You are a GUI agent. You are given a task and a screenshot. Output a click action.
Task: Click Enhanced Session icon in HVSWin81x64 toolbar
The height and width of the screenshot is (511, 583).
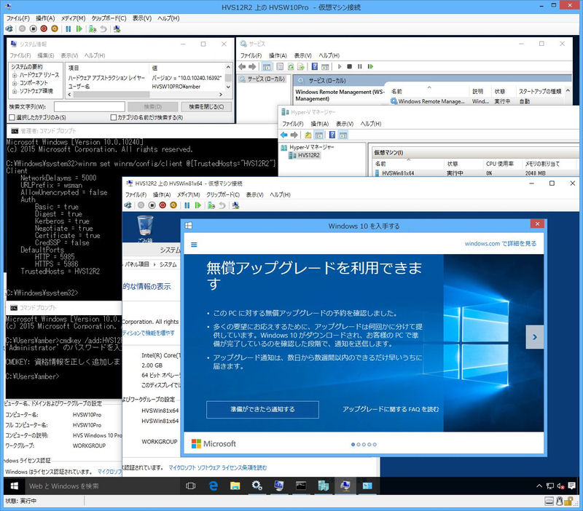[x=235, y=205]
